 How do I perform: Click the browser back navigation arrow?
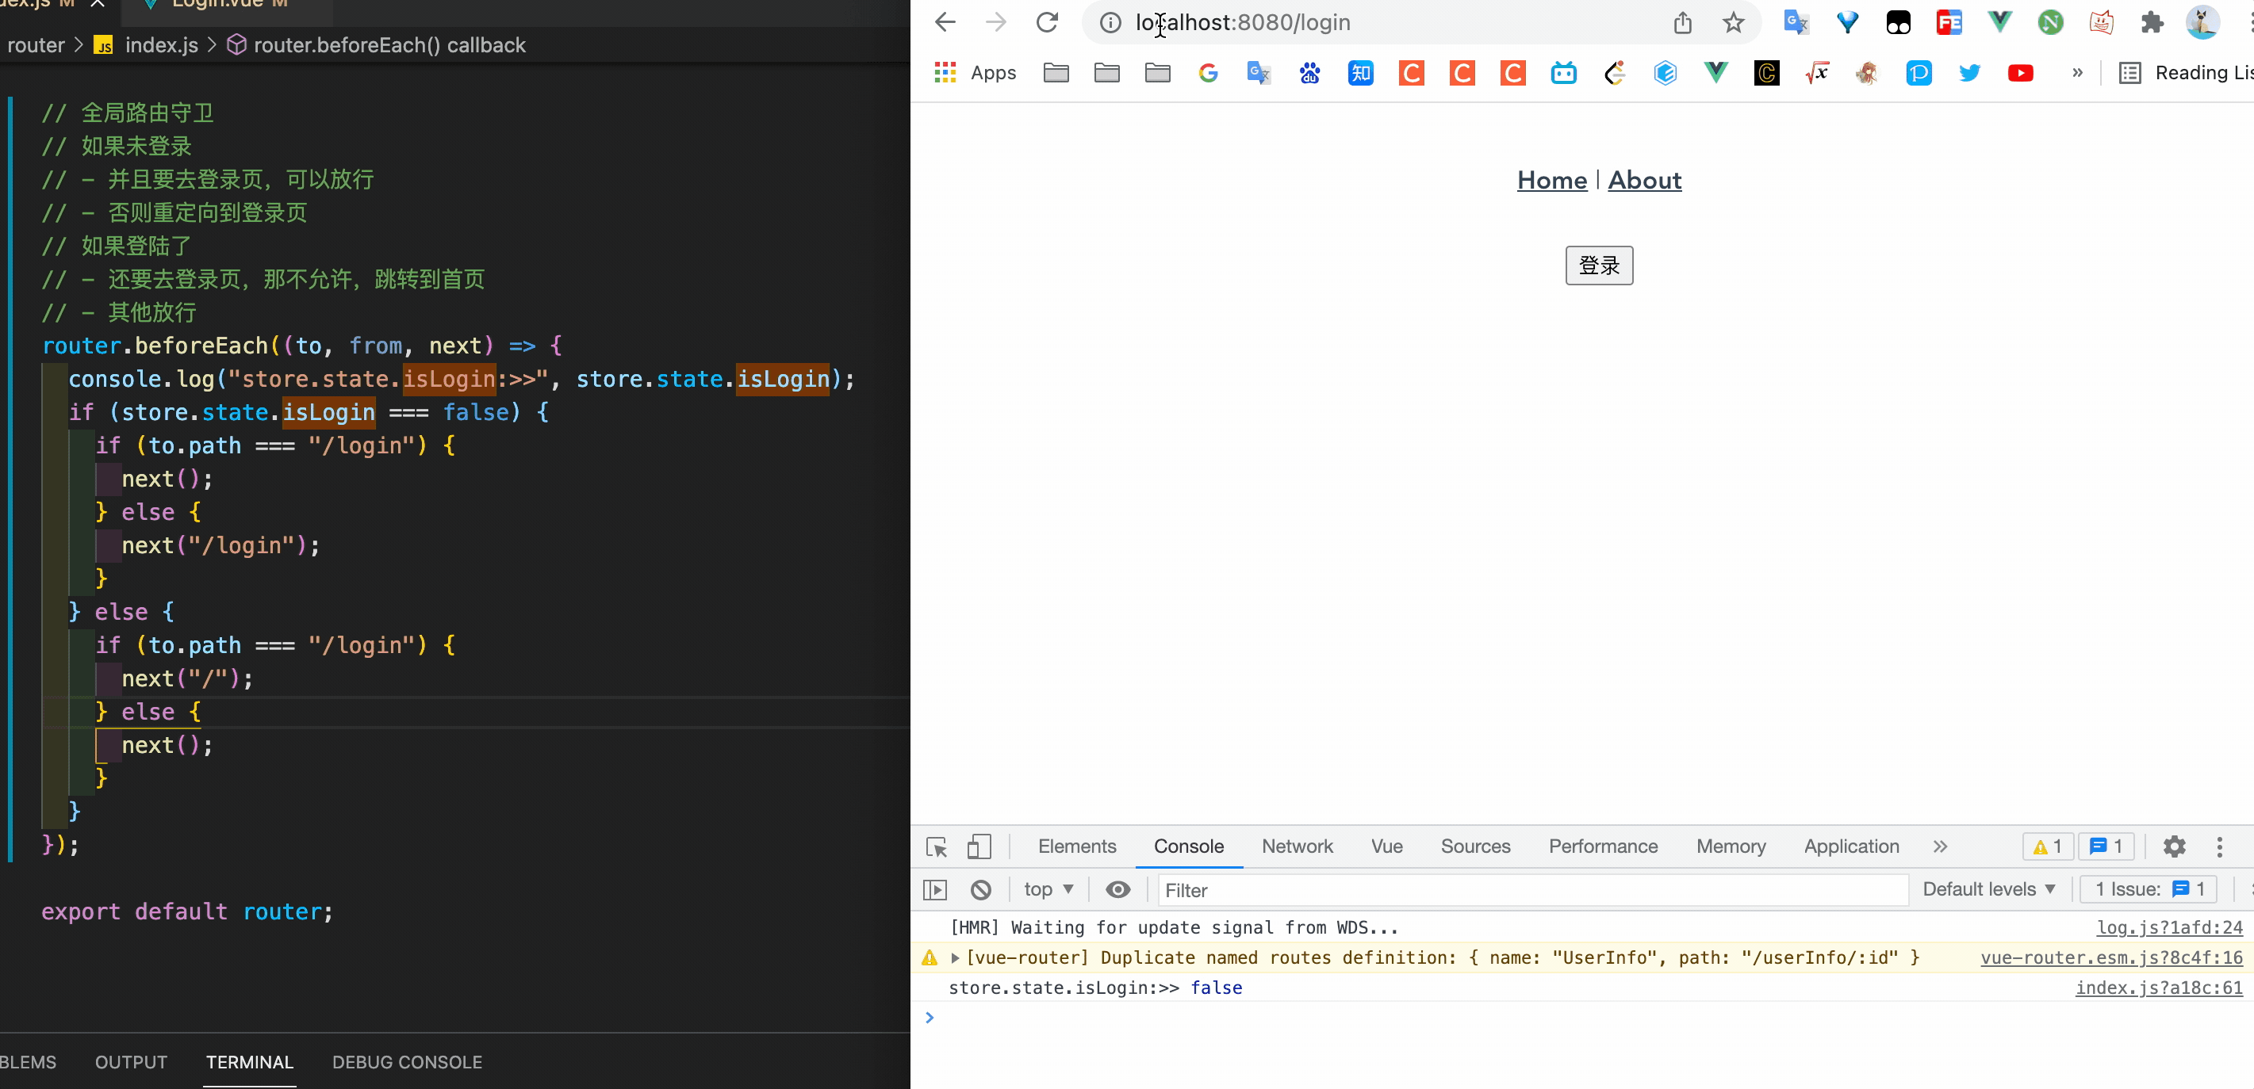(946, 23)
